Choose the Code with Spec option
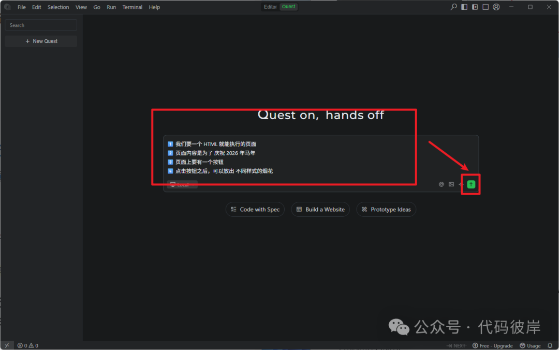Image resolution: width=559 pixels, height=350 pixels. click(x=255, y=210)
